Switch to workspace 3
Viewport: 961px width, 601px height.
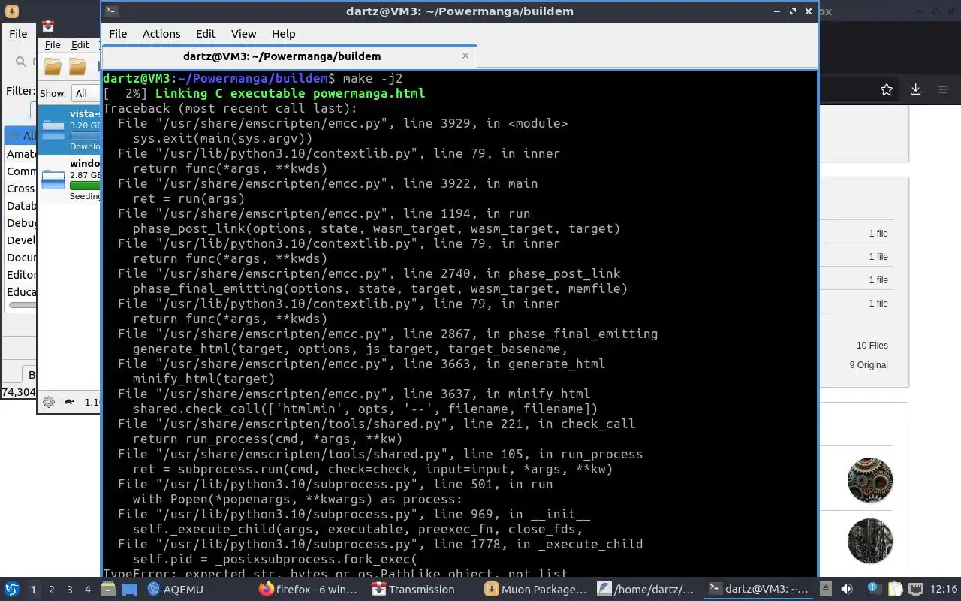click(x=70, y=590)
